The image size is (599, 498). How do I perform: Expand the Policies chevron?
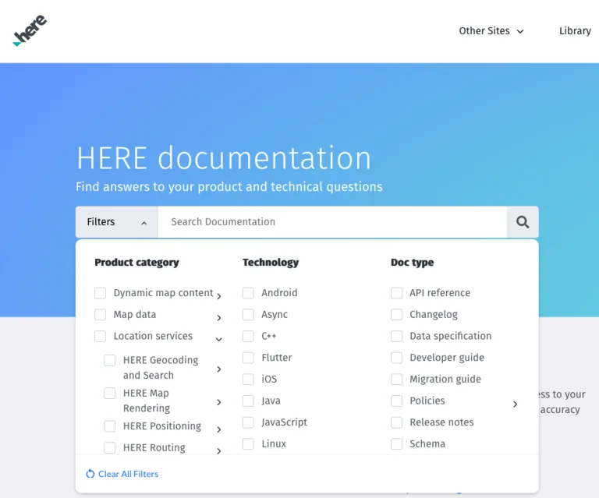(516, 404)
